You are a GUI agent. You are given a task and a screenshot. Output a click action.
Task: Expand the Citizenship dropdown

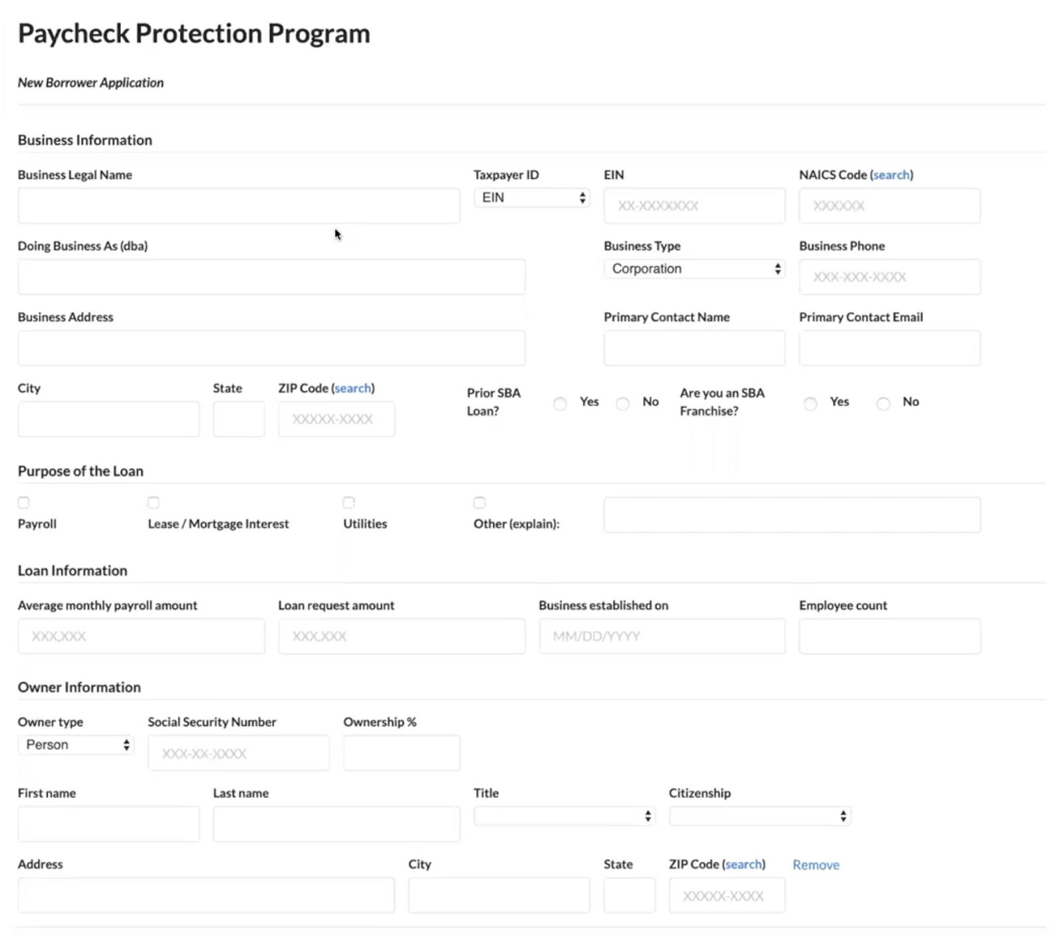[x=760, y=816]
